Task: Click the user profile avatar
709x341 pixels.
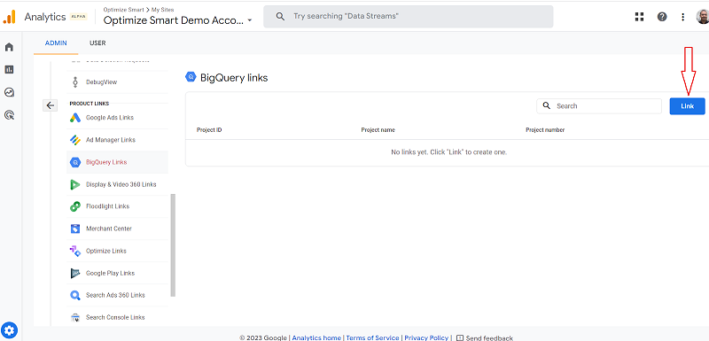Action: pos(703,17)
